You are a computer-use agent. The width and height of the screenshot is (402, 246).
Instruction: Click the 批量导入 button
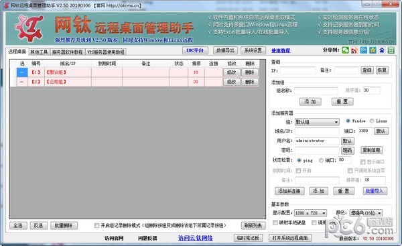pos(375,191)
